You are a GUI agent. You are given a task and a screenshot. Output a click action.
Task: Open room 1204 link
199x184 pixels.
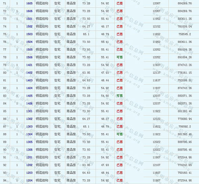(29, 180)
